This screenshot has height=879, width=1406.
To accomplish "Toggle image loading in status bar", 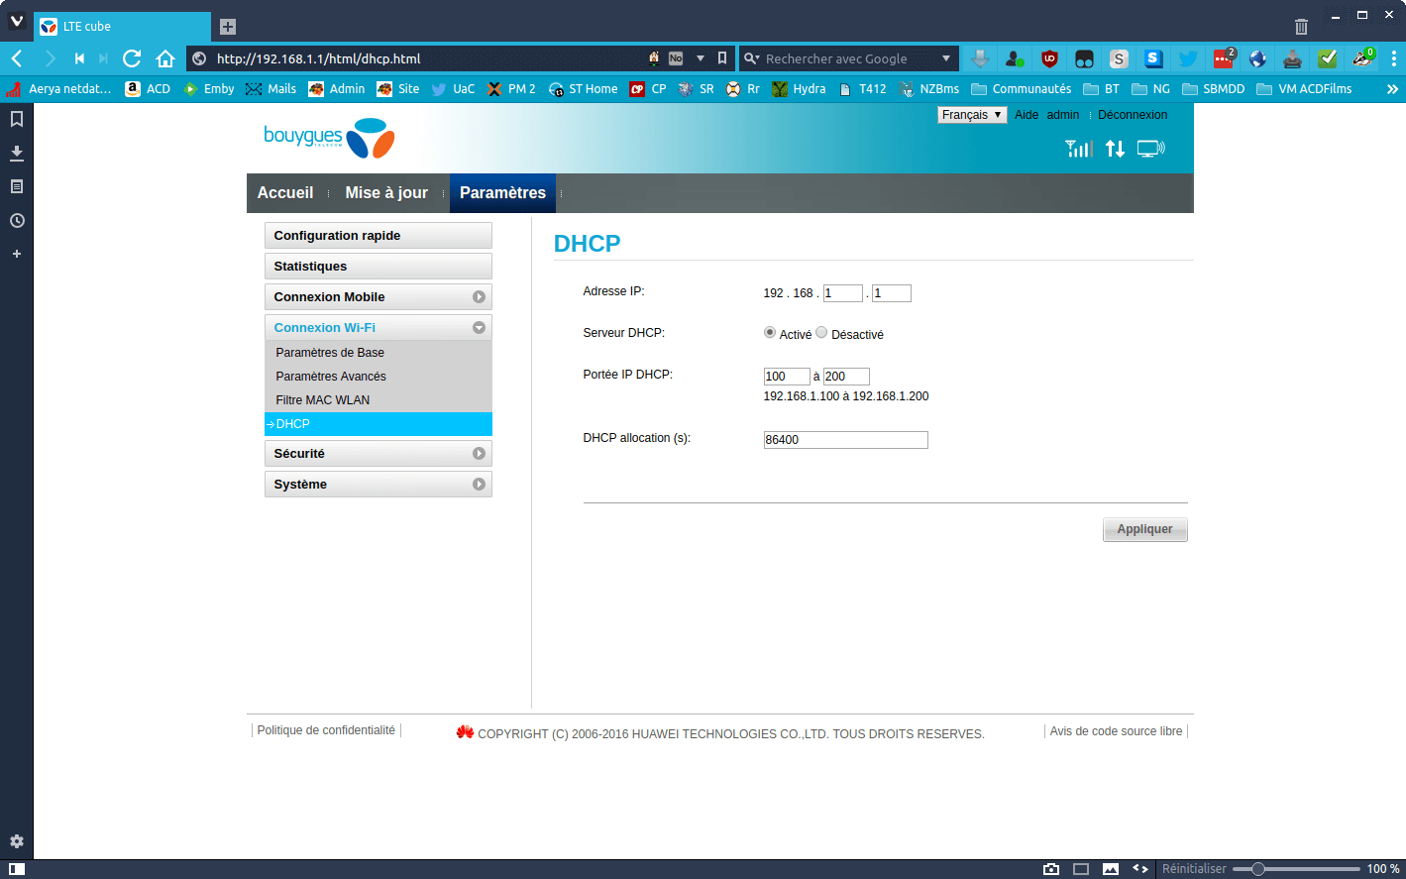I will tap(1111, 869).
